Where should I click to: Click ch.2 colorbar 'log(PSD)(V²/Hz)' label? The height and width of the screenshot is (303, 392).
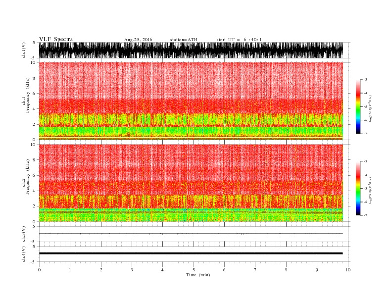coord(370,190)
